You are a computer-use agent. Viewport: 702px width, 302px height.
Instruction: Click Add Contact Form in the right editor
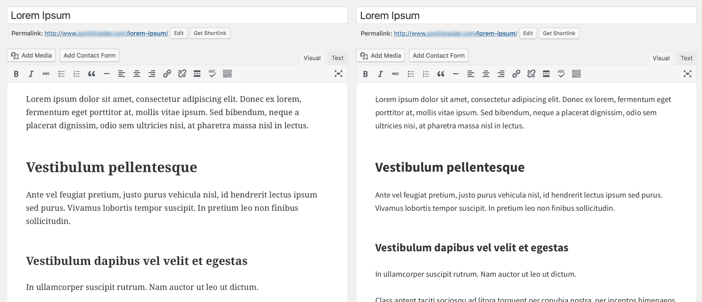438,55
